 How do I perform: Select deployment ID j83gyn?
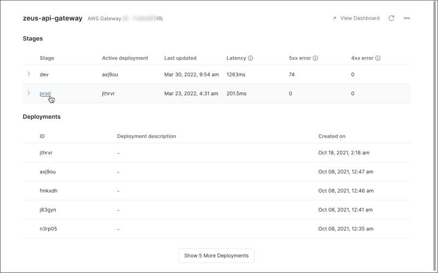coord(48,210)
